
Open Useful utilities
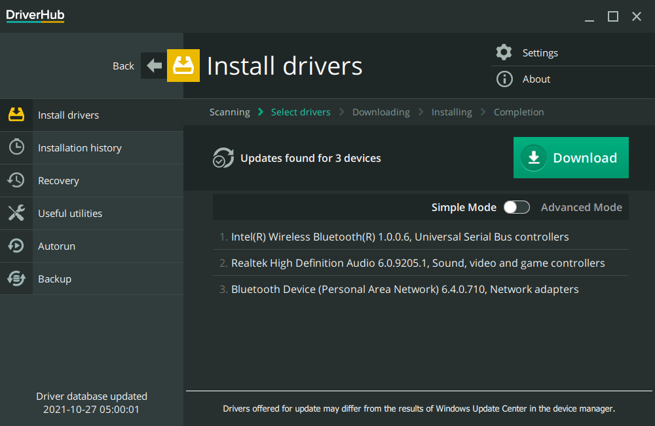click(x=92, y=213)
